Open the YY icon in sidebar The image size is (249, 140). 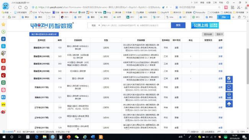click(3, 104)
